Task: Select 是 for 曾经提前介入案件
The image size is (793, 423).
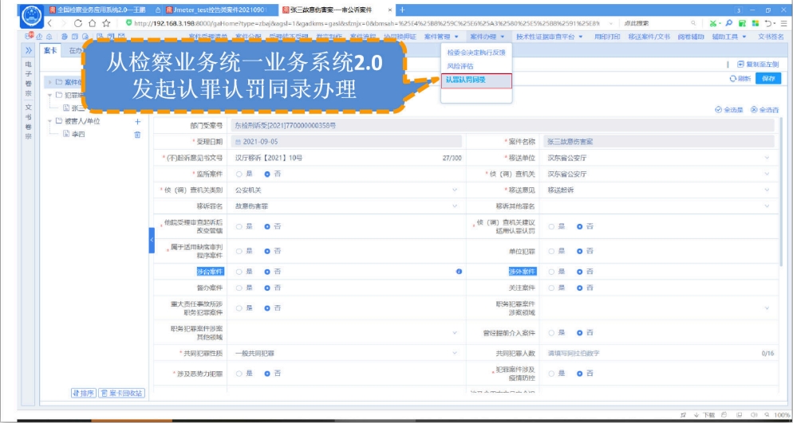Action: coord(552,333)
